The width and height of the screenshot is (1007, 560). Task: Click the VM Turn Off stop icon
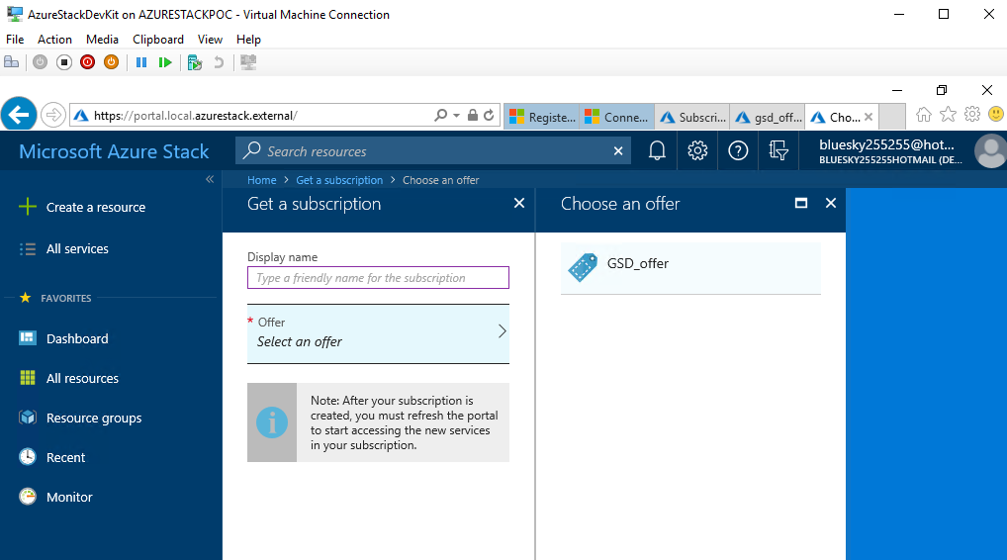(63, 62)
